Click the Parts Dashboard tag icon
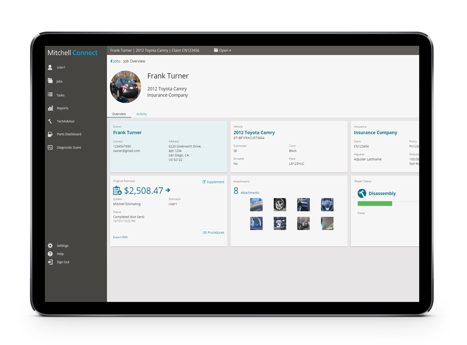This screenshot has width=467, height=345. tap(50, 134)
